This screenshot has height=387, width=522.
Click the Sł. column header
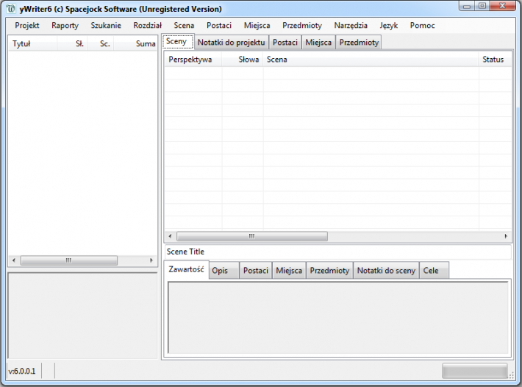(x=72, y=43)
